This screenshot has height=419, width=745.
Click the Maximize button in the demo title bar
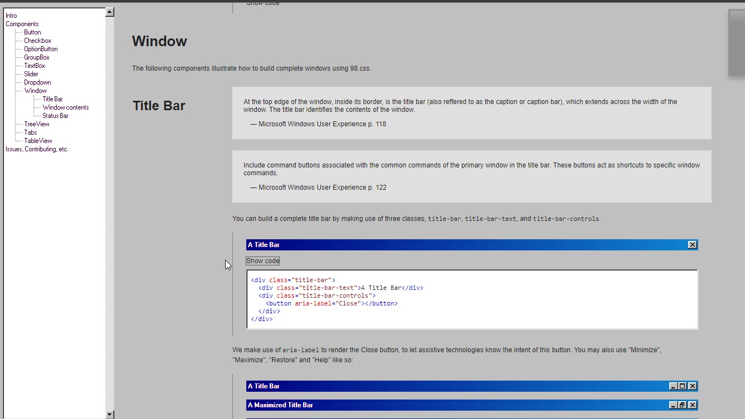coord(683,386)
